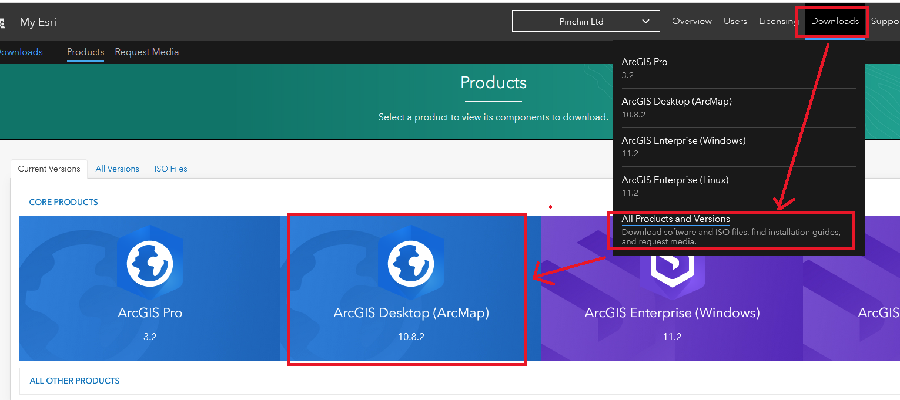The height and width of the screenshot is (400, 900).
Task: Collapse the Pinchin Ltd selector chevron
Action: point(645,21)
